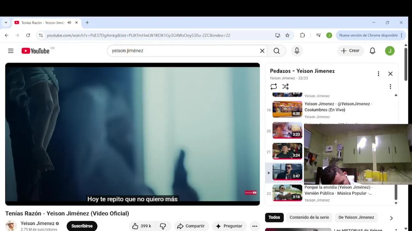Open the tab search dropdown arrow
Screen dimensions: 412x231
point(6,23)
